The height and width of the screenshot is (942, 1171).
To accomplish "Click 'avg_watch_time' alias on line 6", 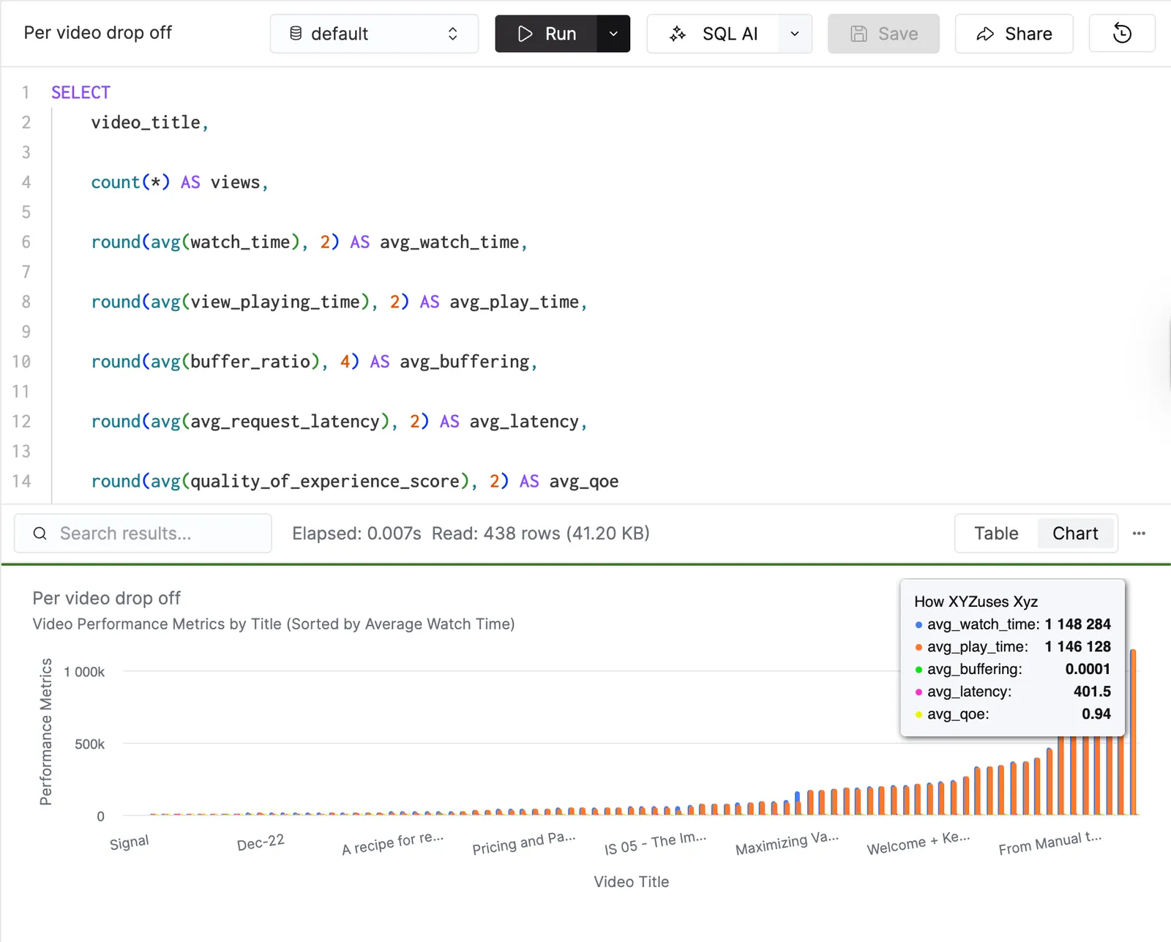I will (449, 242).
